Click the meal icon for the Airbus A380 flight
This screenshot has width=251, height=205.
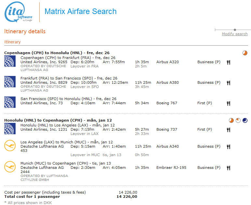click(229, 83)
